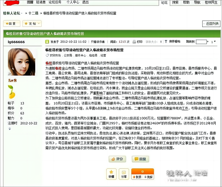This screenshot has width=222, height=187.
Task: Click the 跳转到 page number input field
Action: point(201,42)
